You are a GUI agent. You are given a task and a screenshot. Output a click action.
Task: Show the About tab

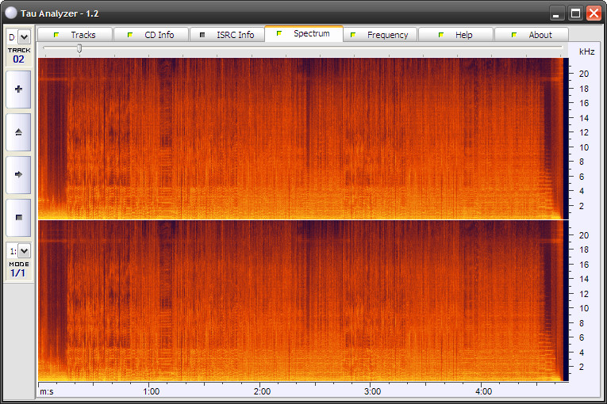532,35
